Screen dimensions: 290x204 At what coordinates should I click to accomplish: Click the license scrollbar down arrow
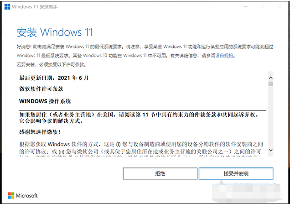pyautogui.click(x=271, y=150)
